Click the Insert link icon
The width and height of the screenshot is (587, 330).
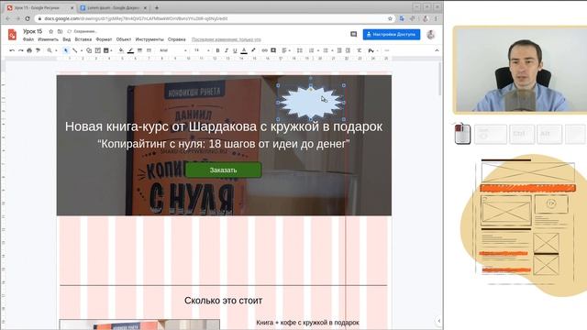265,50
